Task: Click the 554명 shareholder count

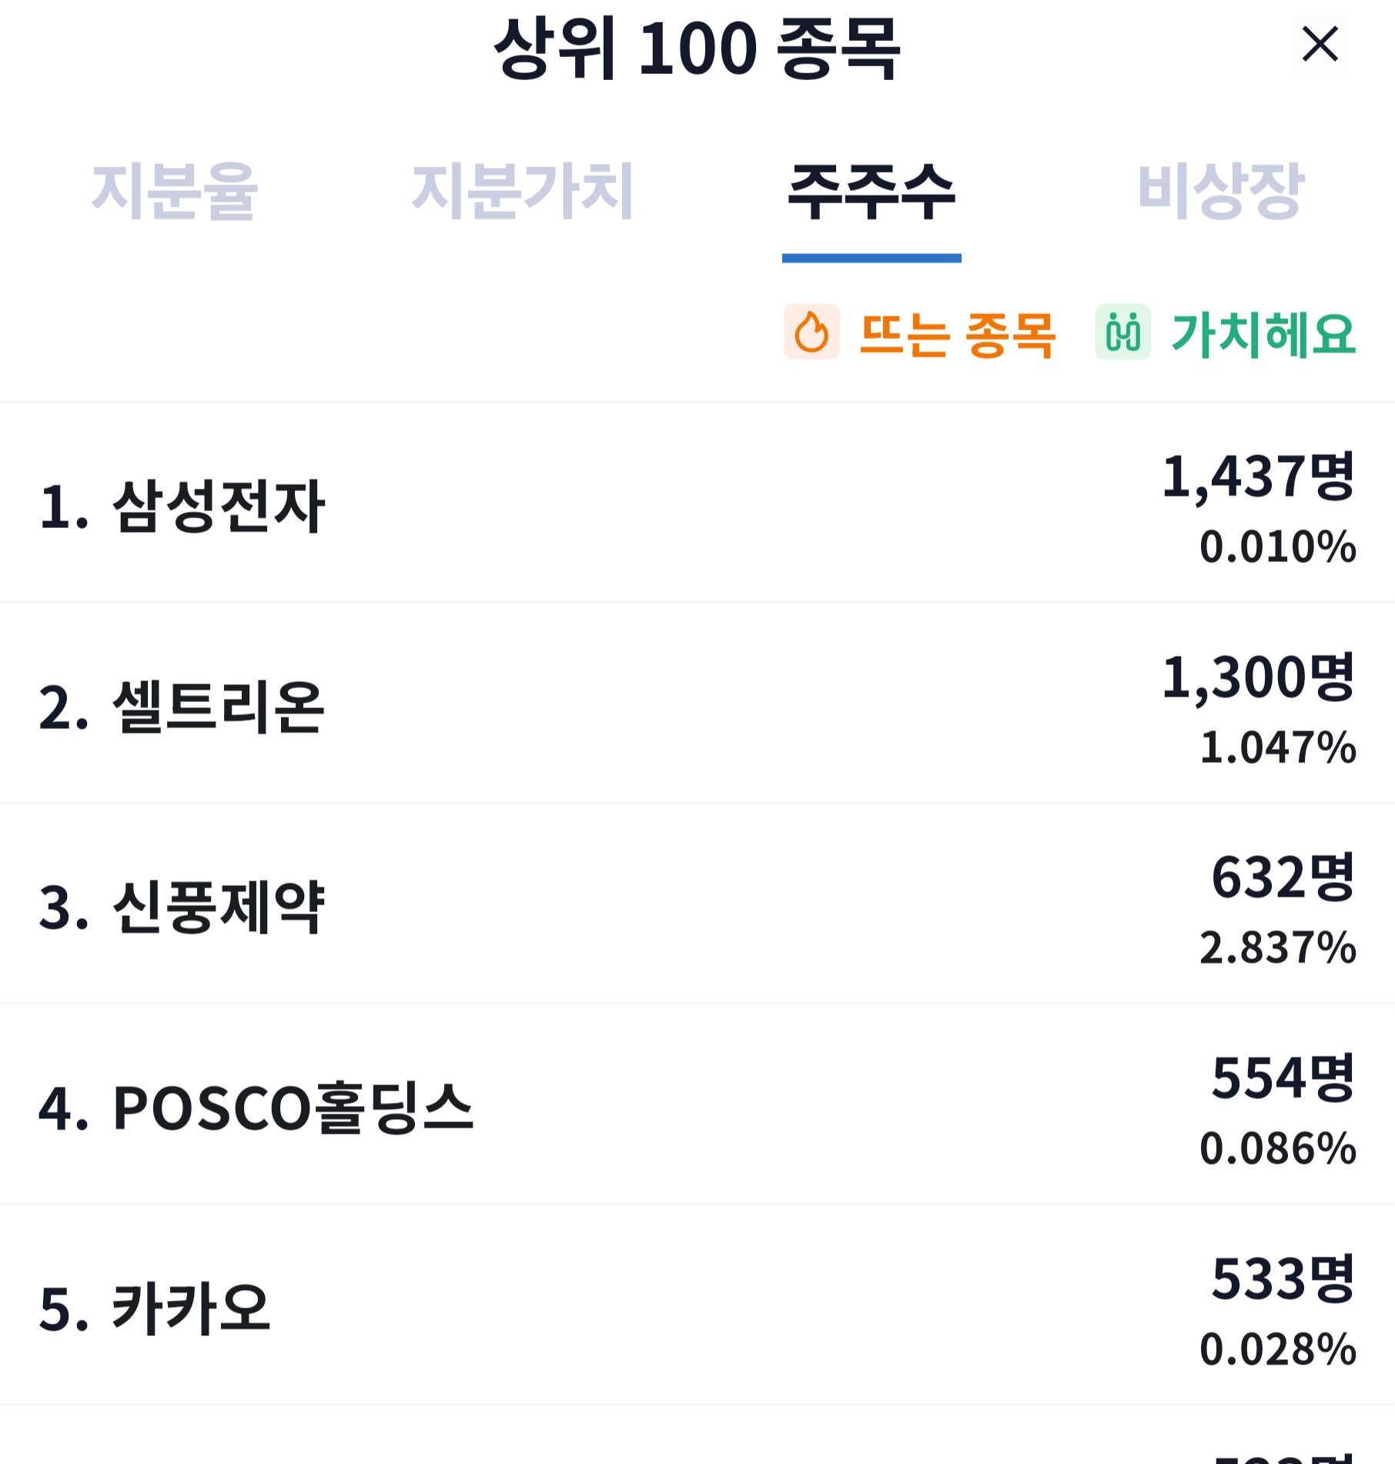Action: point(1283,1078)
